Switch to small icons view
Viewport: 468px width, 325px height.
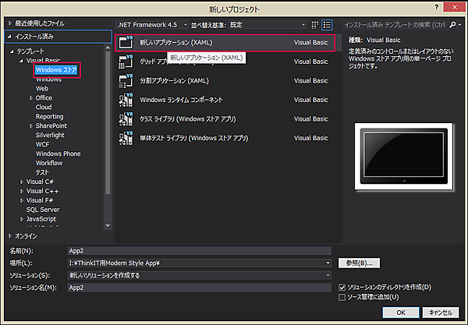pos(315,25)
